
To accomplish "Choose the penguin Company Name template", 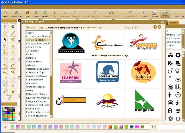I will pos(107,43).
